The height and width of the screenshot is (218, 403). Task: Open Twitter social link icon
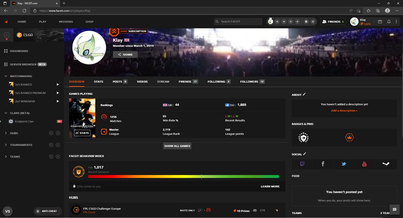[344, 164]
